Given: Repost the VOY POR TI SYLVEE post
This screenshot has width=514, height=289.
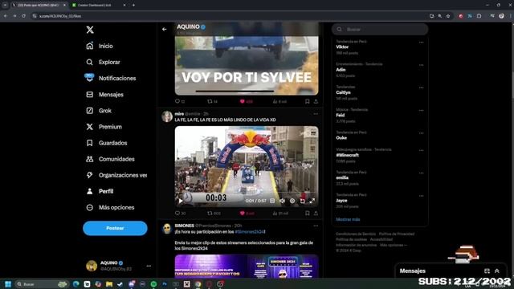Looking at the screenshot, I should tap(210, 101).
